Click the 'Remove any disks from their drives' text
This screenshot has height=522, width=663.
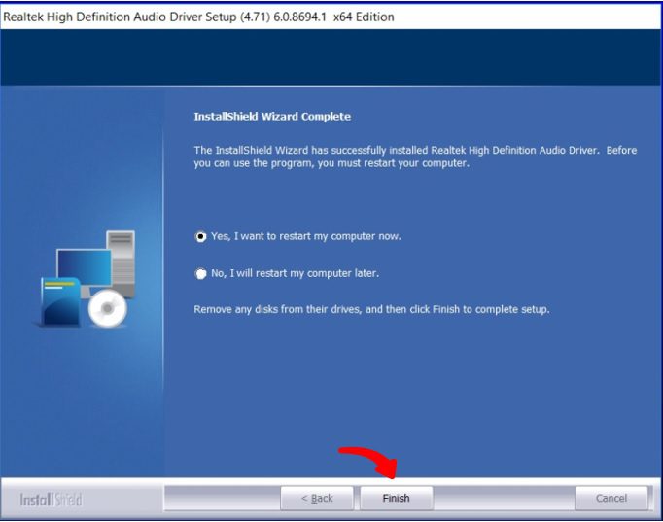click(x=371, y=309)
